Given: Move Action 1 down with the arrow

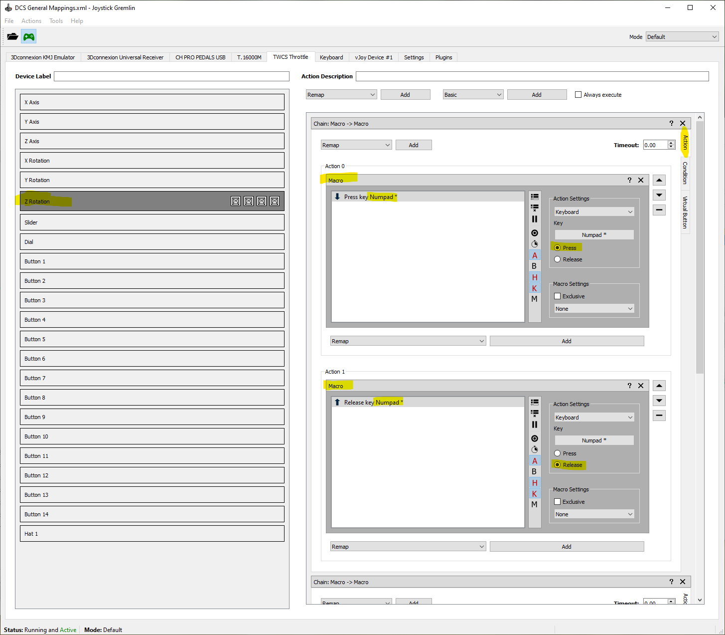Looking at the screenshot, I should click(x=659, y=401).
